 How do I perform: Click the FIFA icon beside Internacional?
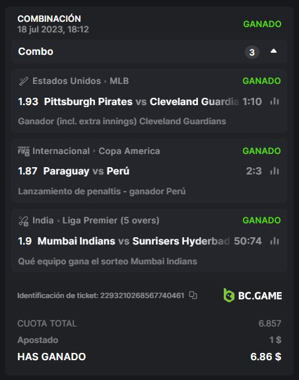click(24, 151)
